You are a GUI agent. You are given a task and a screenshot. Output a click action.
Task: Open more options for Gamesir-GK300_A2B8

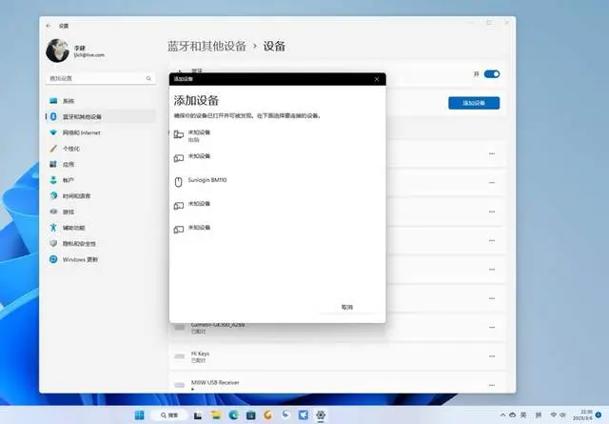492,327
